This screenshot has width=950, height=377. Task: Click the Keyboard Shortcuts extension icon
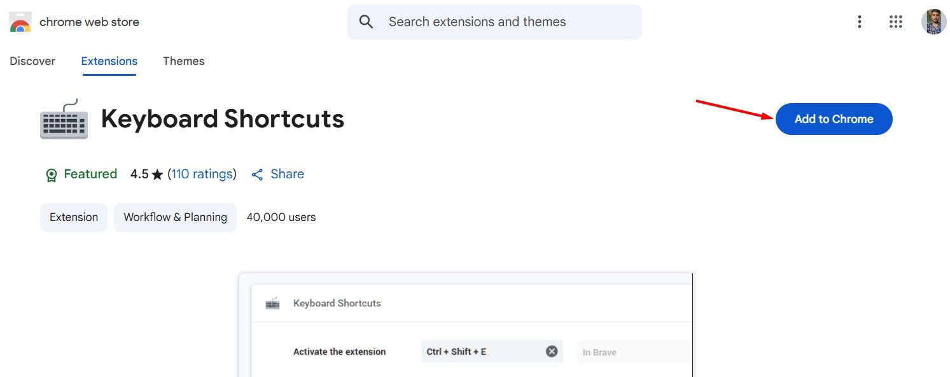click(x=64, y=119)
